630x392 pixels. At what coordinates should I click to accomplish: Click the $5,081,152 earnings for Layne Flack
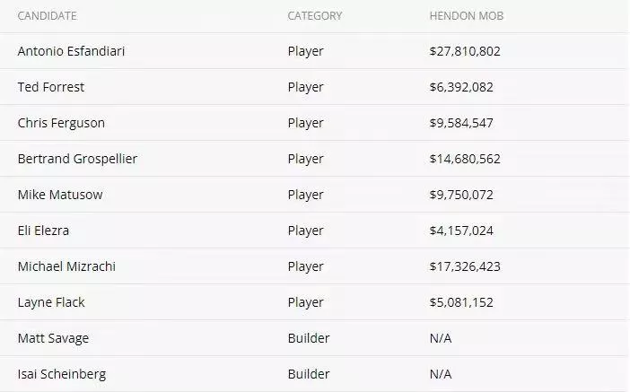(461, 302)
